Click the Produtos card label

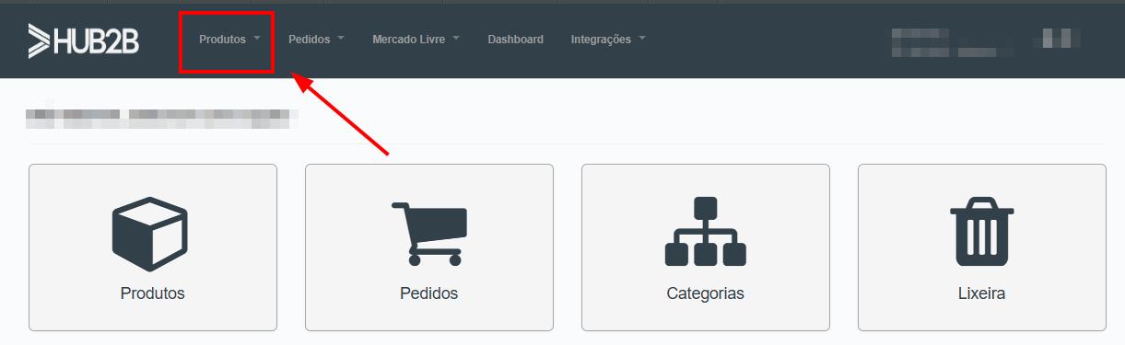coord(153,294)
